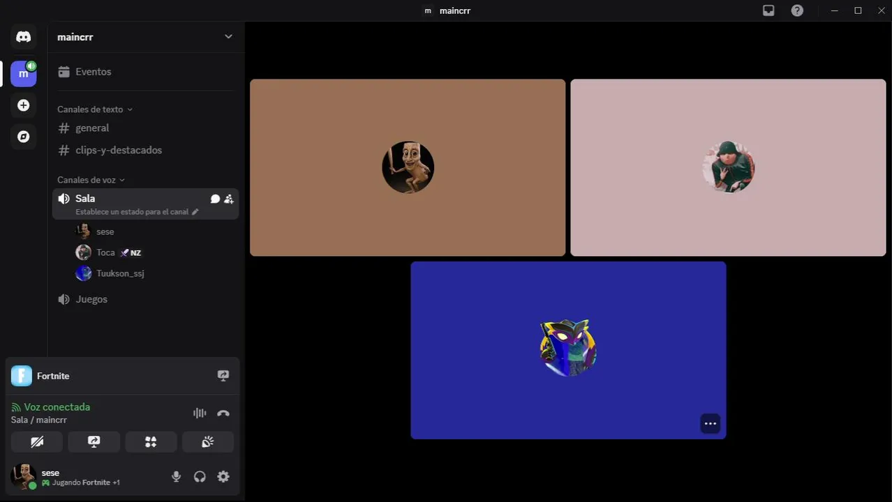Maximize the Discord window
The width and height of the screenshot is (892, 502).
(858, 10)
